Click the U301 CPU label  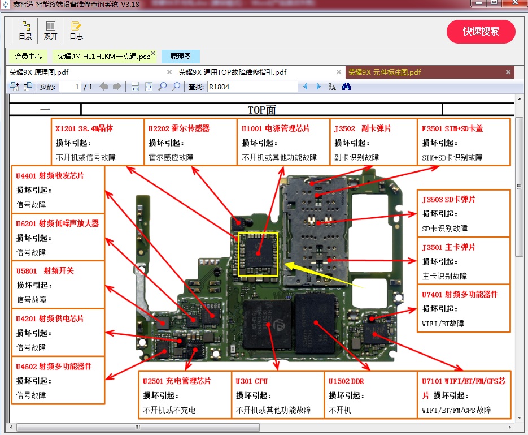pos(251,381)
